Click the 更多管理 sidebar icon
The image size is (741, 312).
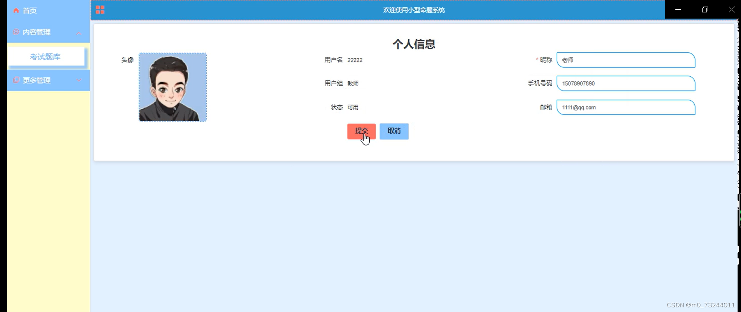tap(16, 80)
